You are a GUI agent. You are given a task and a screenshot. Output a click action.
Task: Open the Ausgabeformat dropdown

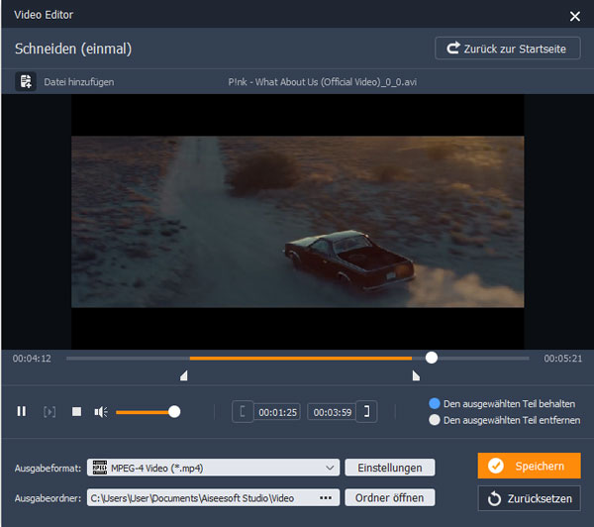[213, 468]
